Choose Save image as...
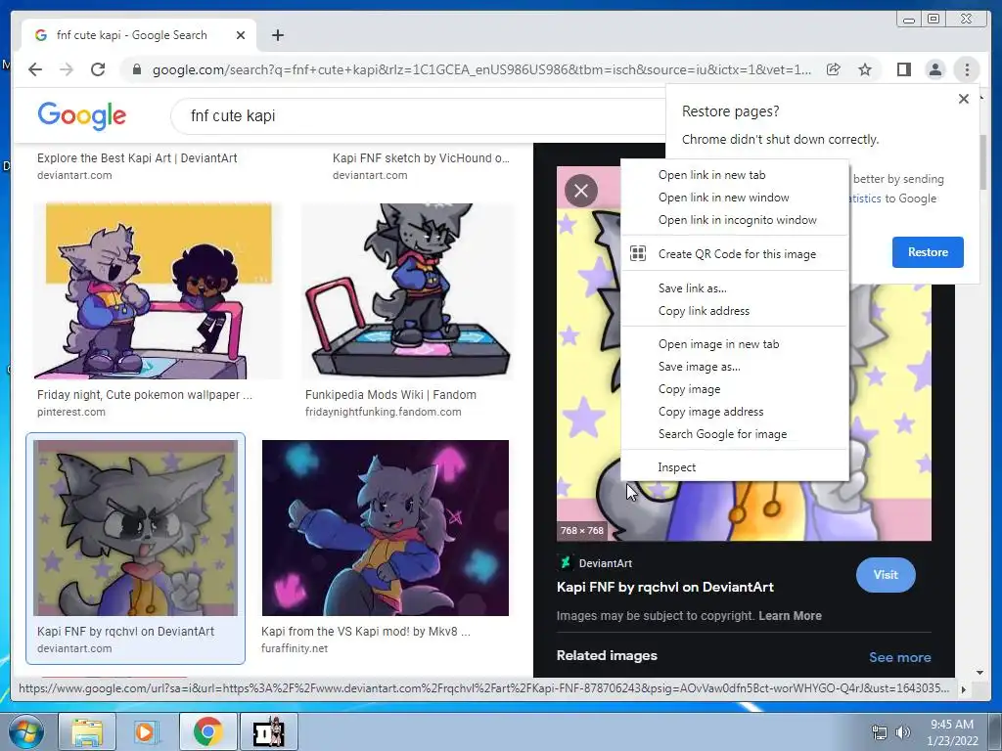 (x=735, y=367)
